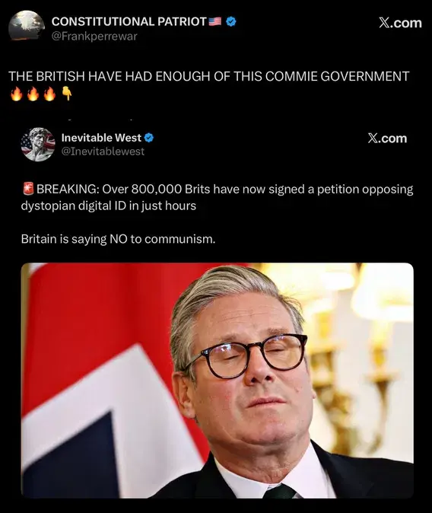The image size is (432, 513).
Task: Open the Constitutional Patriot profile avatar
Action: coord(27,26)
